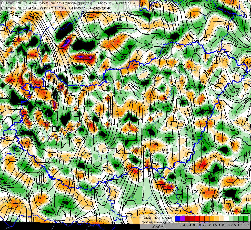This screenshot has width=251, height=230.
Task: Click the dark green swatch between 1.5 and 2
Action: click(246, 218)
